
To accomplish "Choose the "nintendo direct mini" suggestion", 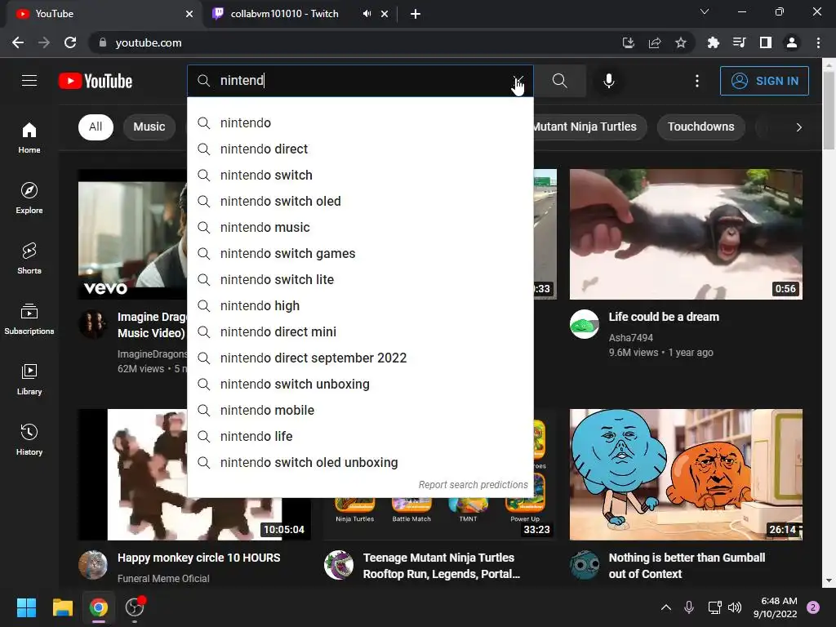I will click(360, 332).
